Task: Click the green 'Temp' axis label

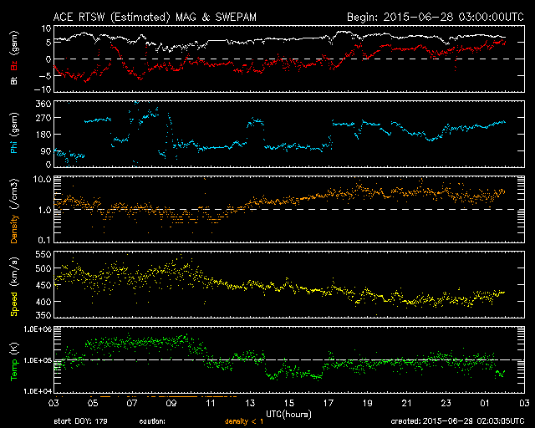Action: click(x=14, y=370)
